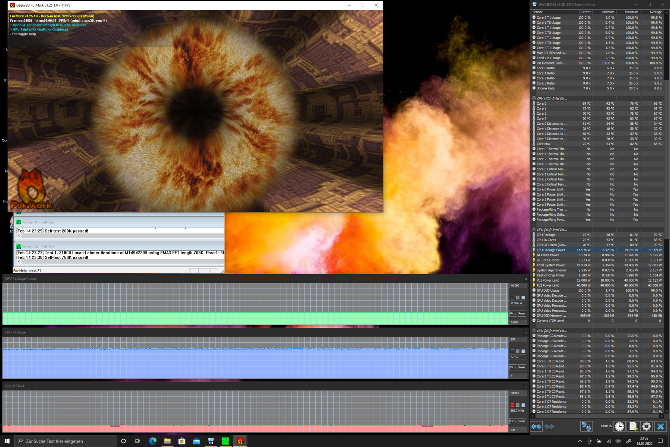Edit max value 5000.0 in Core 0 Clock graph
This screenshot has height=447, width=670.
point(518,393)
